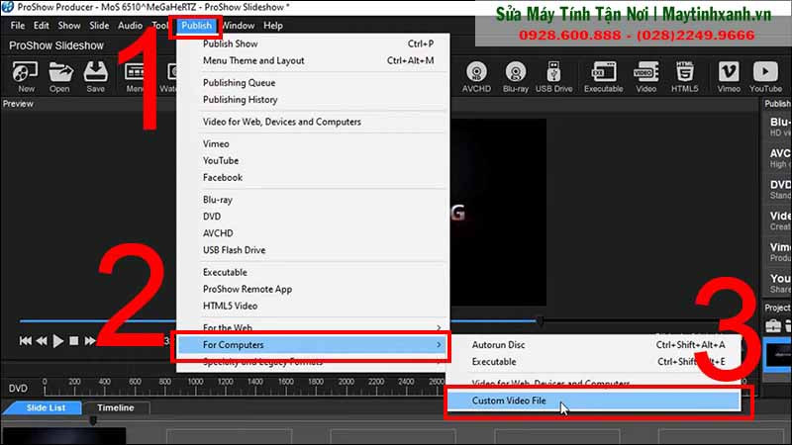
Task: Click the slide list position marker
Action: (x=93, y=419)
